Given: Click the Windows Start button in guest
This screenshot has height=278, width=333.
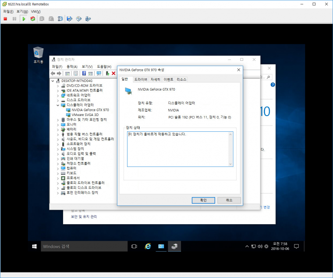Looking at the screenshot, I should tap(34, 246).
